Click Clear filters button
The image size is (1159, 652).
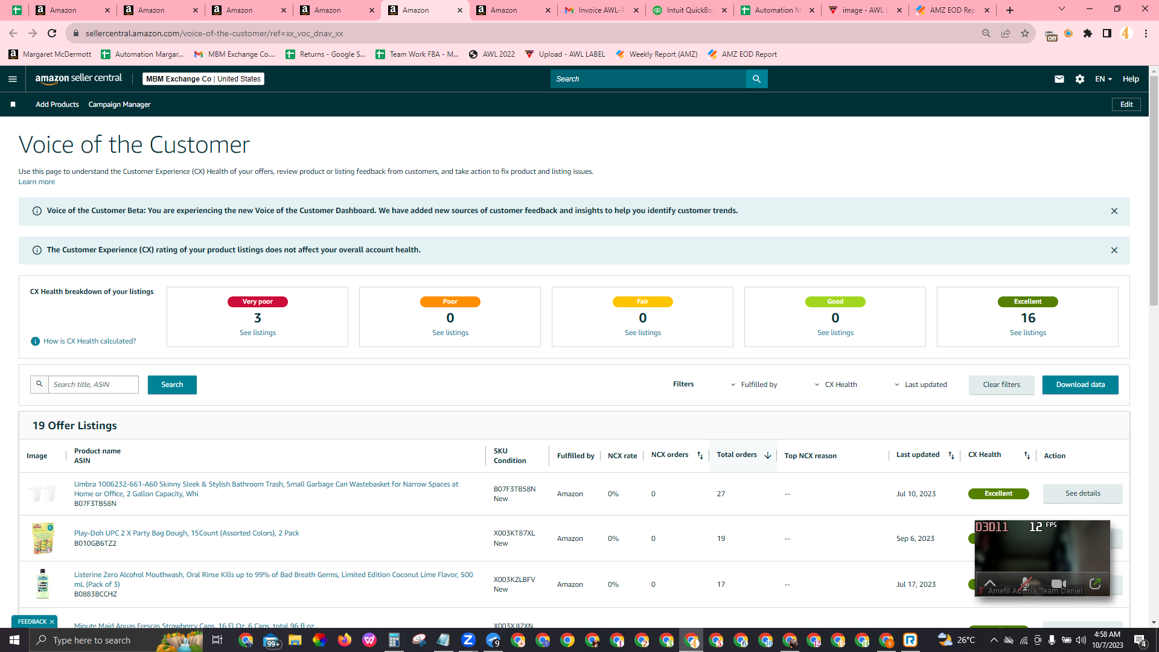pos(1001,385)
